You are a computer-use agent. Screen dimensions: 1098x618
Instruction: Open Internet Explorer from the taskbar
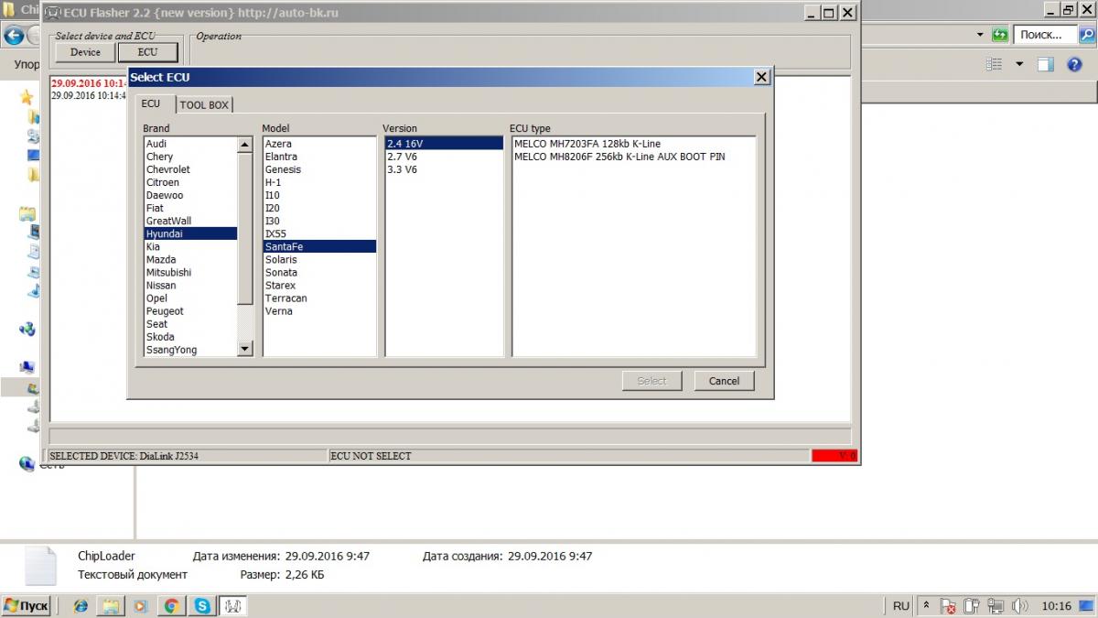(81, 606)
